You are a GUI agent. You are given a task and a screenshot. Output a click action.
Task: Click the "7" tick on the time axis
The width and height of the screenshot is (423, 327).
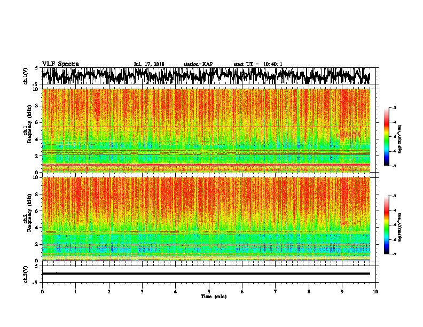click(276, 292)
